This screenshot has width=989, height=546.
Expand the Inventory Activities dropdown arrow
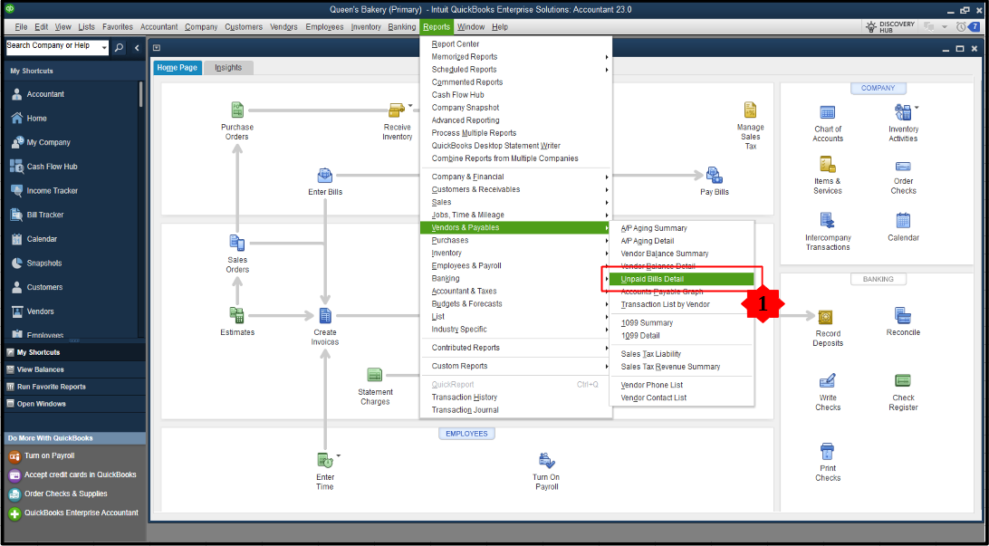pos(917,107)
